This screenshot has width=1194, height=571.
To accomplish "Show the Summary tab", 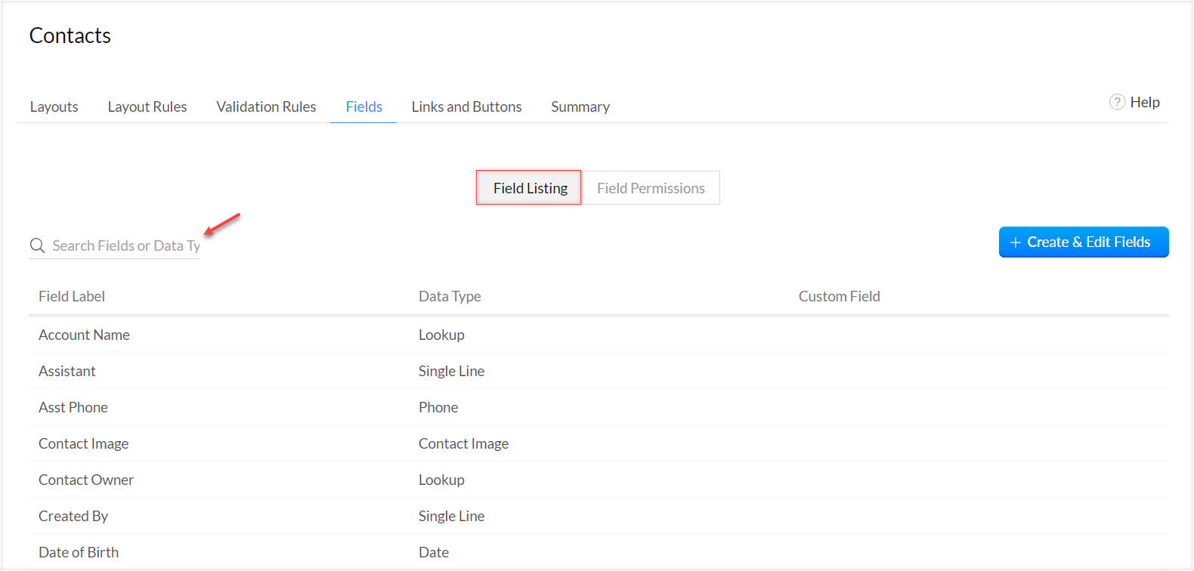I will [580, 106].
